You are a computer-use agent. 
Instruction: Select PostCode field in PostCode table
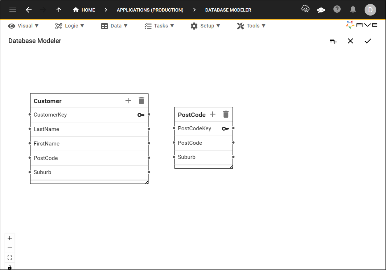click(204, 143)
